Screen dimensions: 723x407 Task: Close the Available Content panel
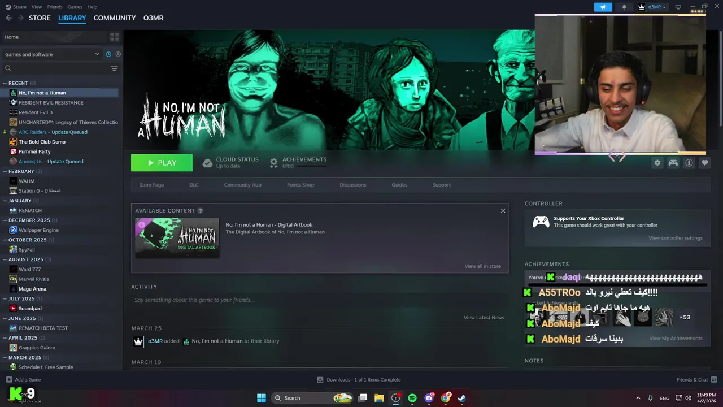tap(503, 211)
